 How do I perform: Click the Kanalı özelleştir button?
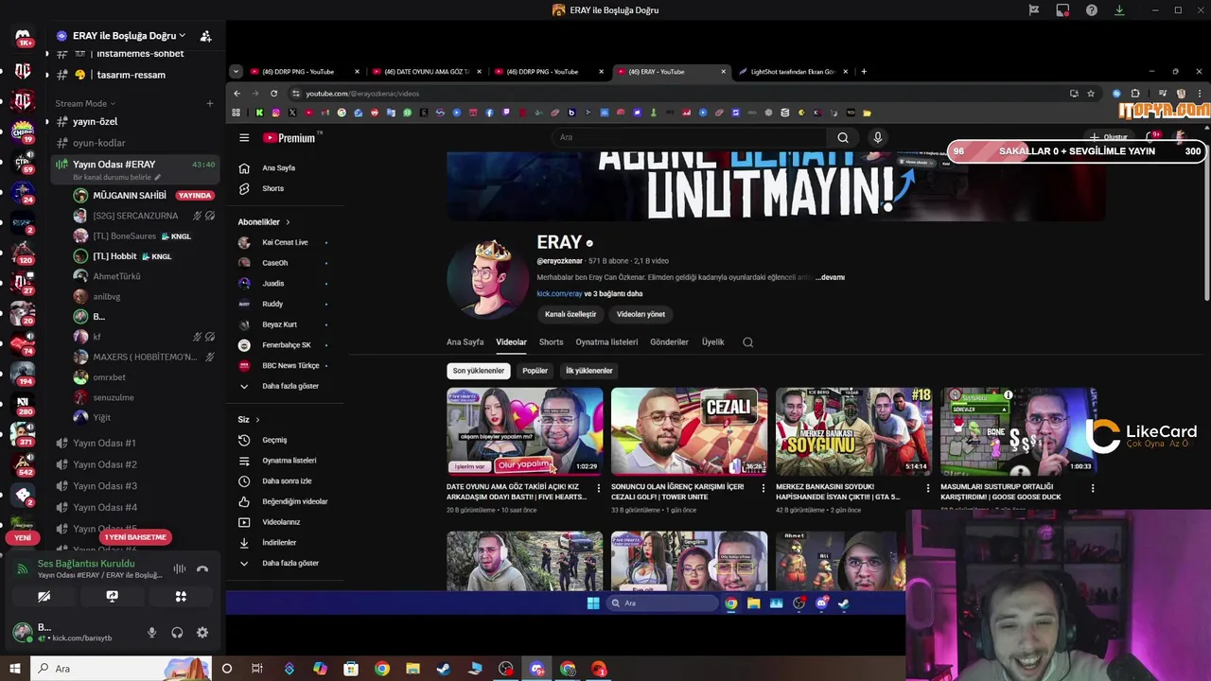point(570,314)
